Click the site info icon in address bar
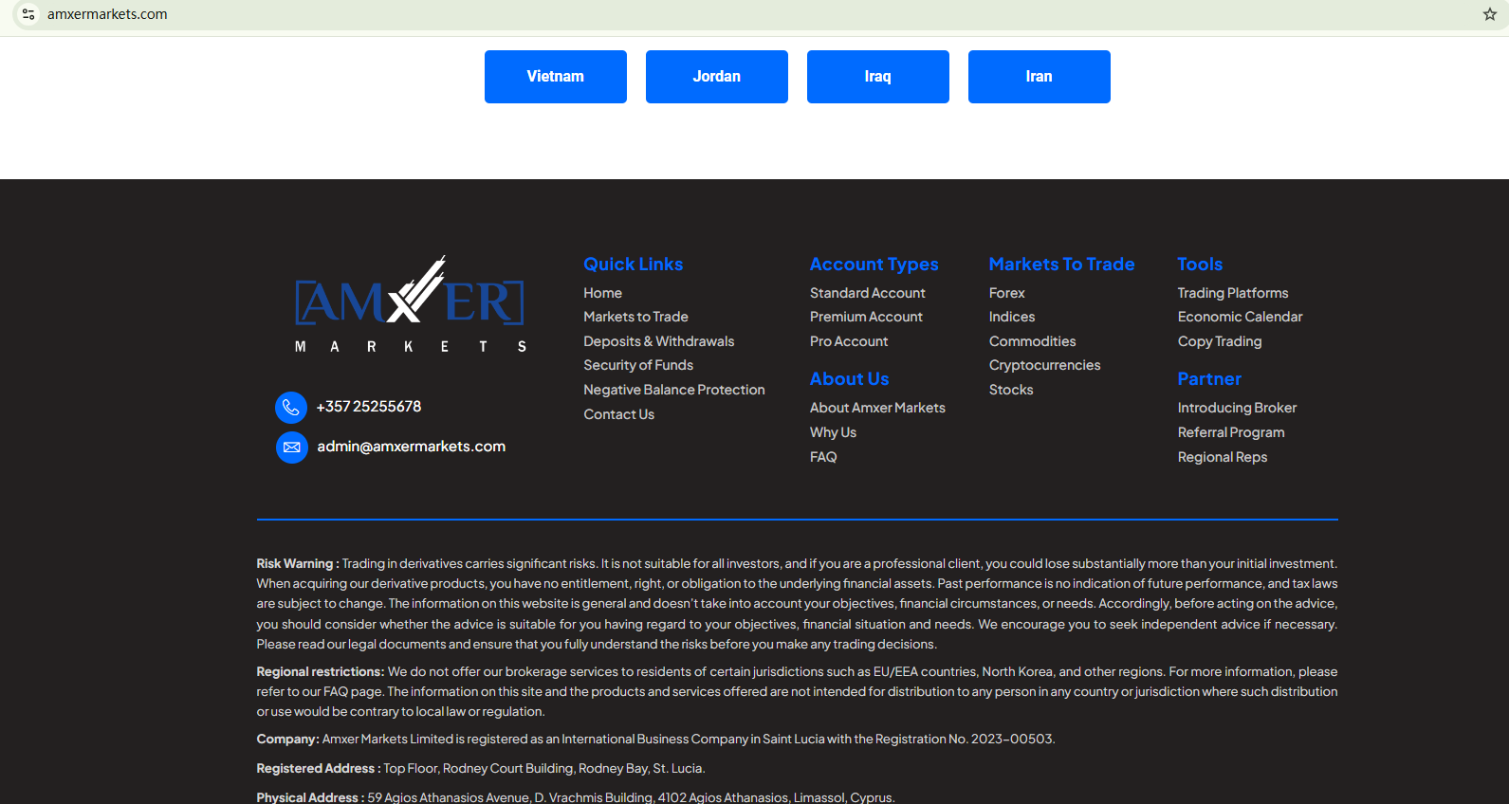 coord(28,14)
